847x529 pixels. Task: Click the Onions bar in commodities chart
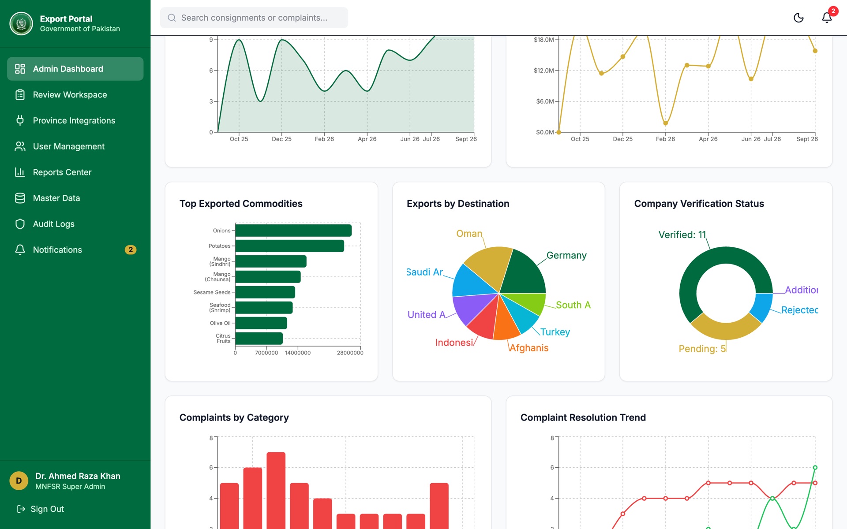293,231
